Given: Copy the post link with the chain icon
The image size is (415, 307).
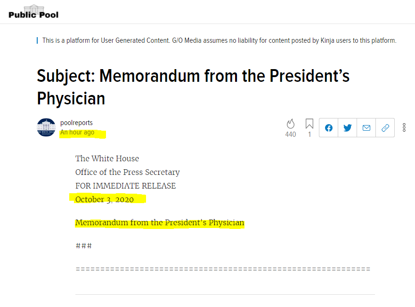Looking at the screenshot, I should coord(385,127).
